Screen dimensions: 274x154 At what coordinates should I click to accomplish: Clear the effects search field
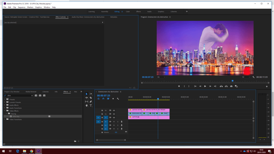[32, 95]
